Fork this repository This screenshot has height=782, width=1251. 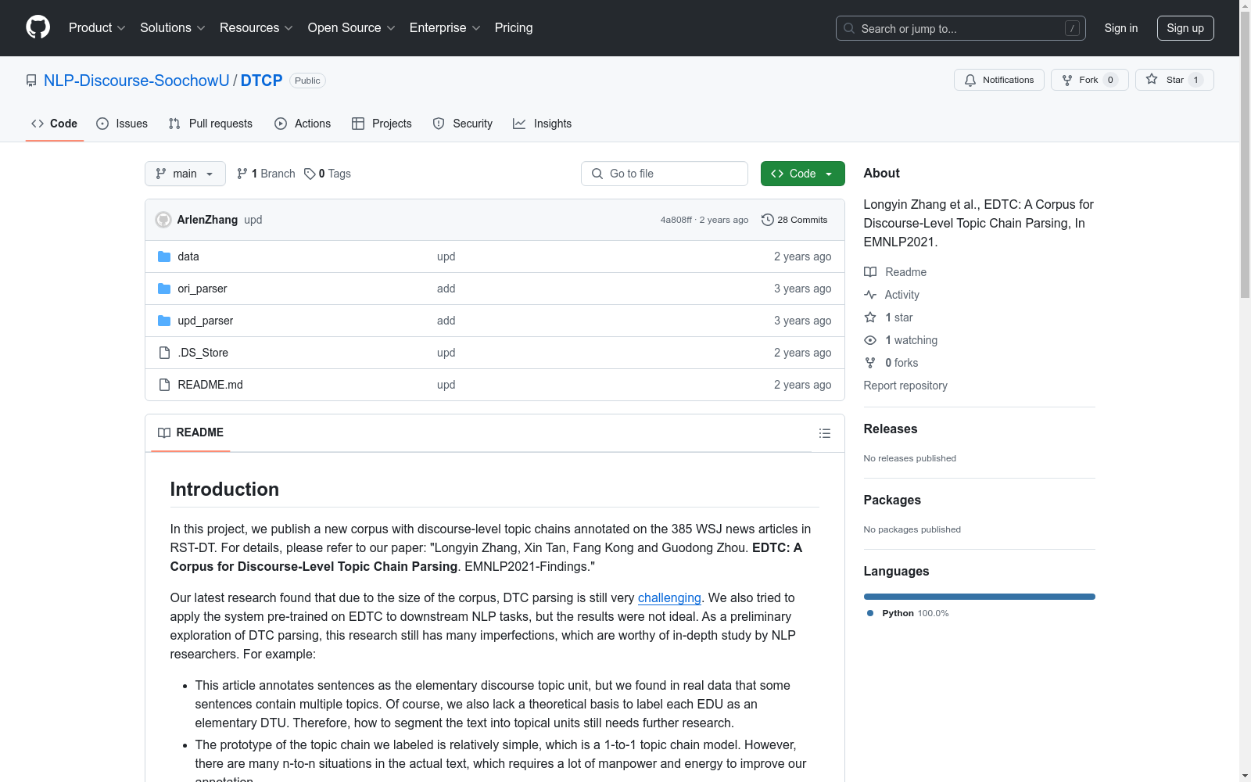pos(1089,80)
